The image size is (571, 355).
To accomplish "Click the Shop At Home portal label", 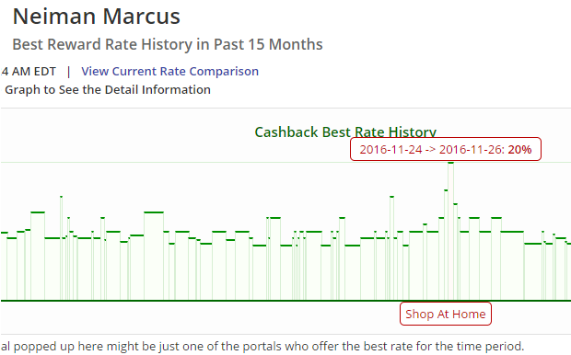I will [446, 314].
